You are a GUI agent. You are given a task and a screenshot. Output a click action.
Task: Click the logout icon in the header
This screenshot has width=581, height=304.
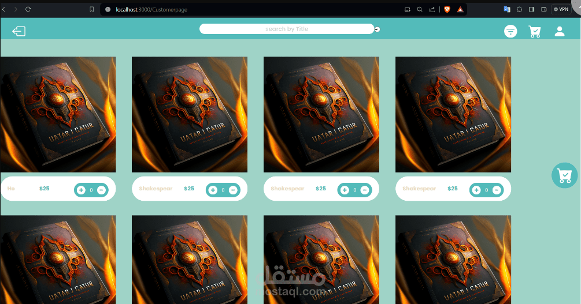click(x=19, y=31)
